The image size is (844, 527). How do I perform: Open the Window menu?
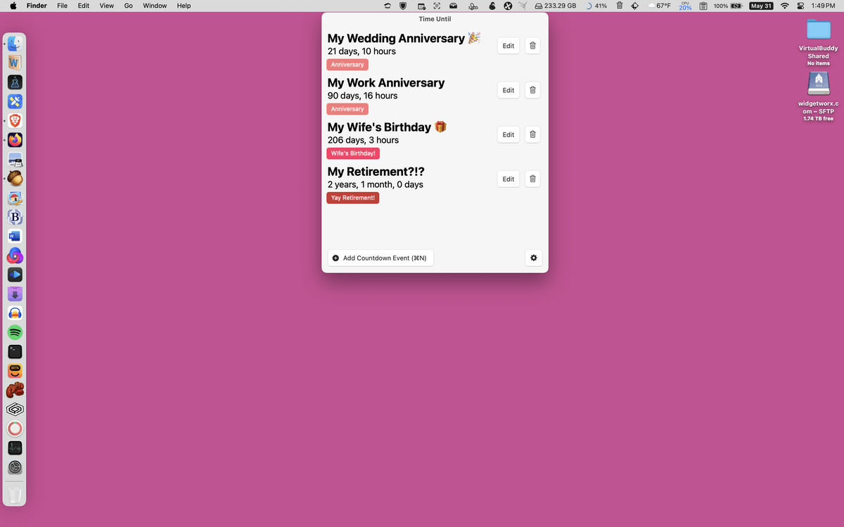155,6
